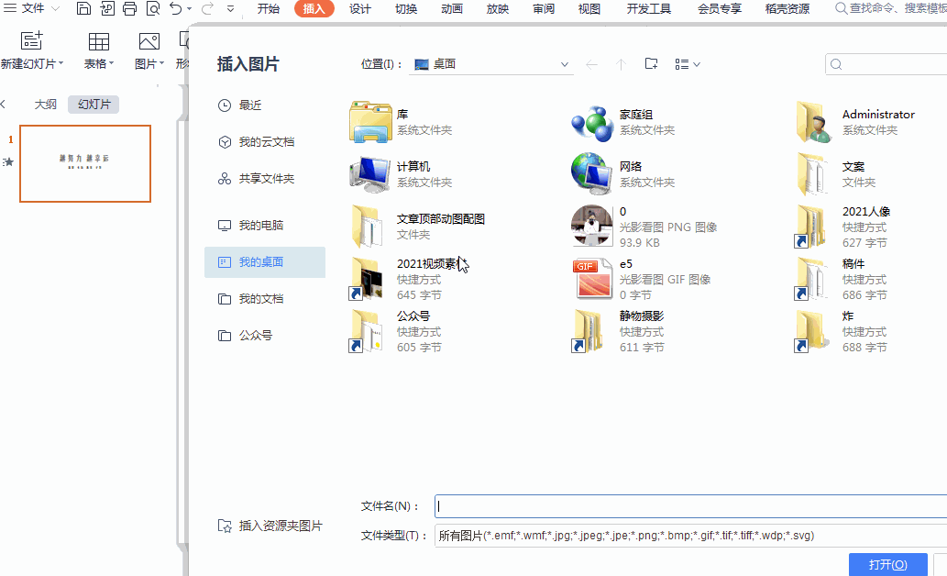Click the New Slide (新建幻灯片) icon
Screen dimensions: 947x576
coord(32,41)
